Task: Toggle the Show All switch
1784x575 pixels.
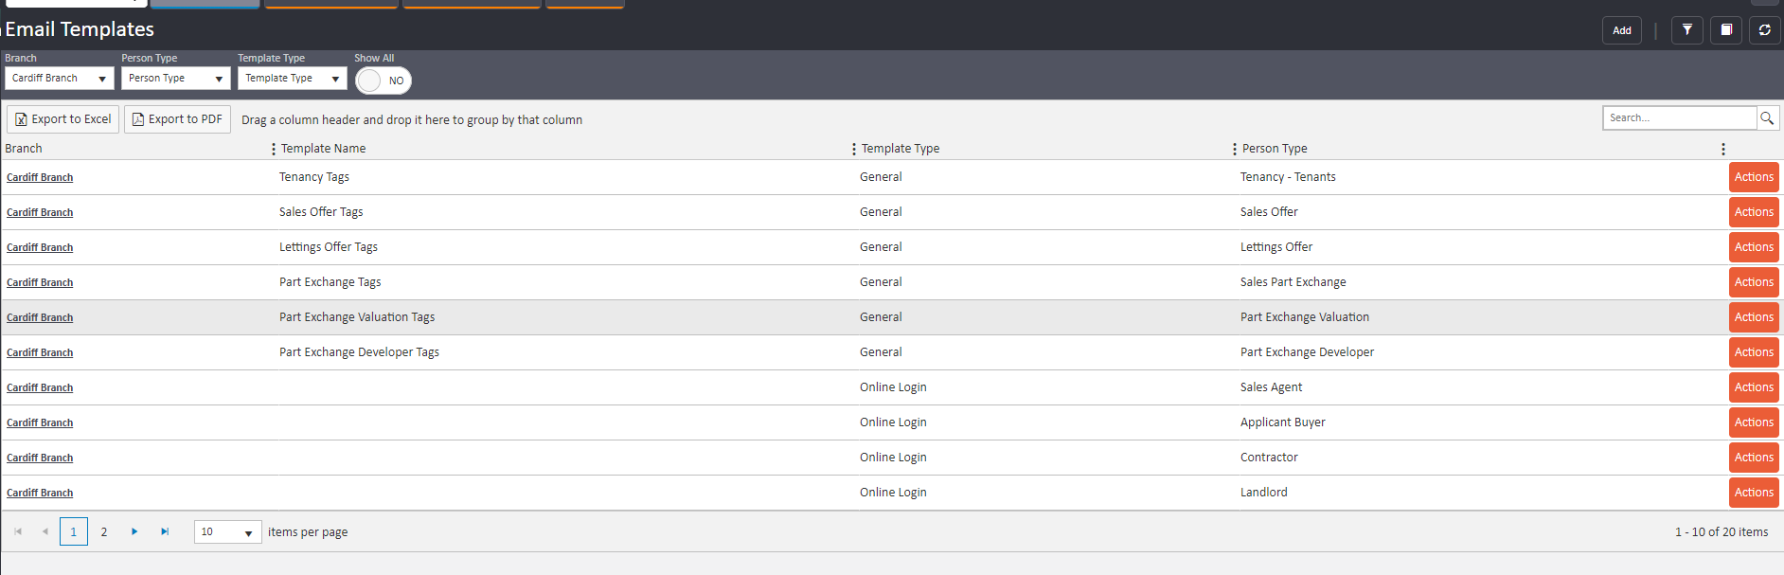Action: (x=383, y=81)
